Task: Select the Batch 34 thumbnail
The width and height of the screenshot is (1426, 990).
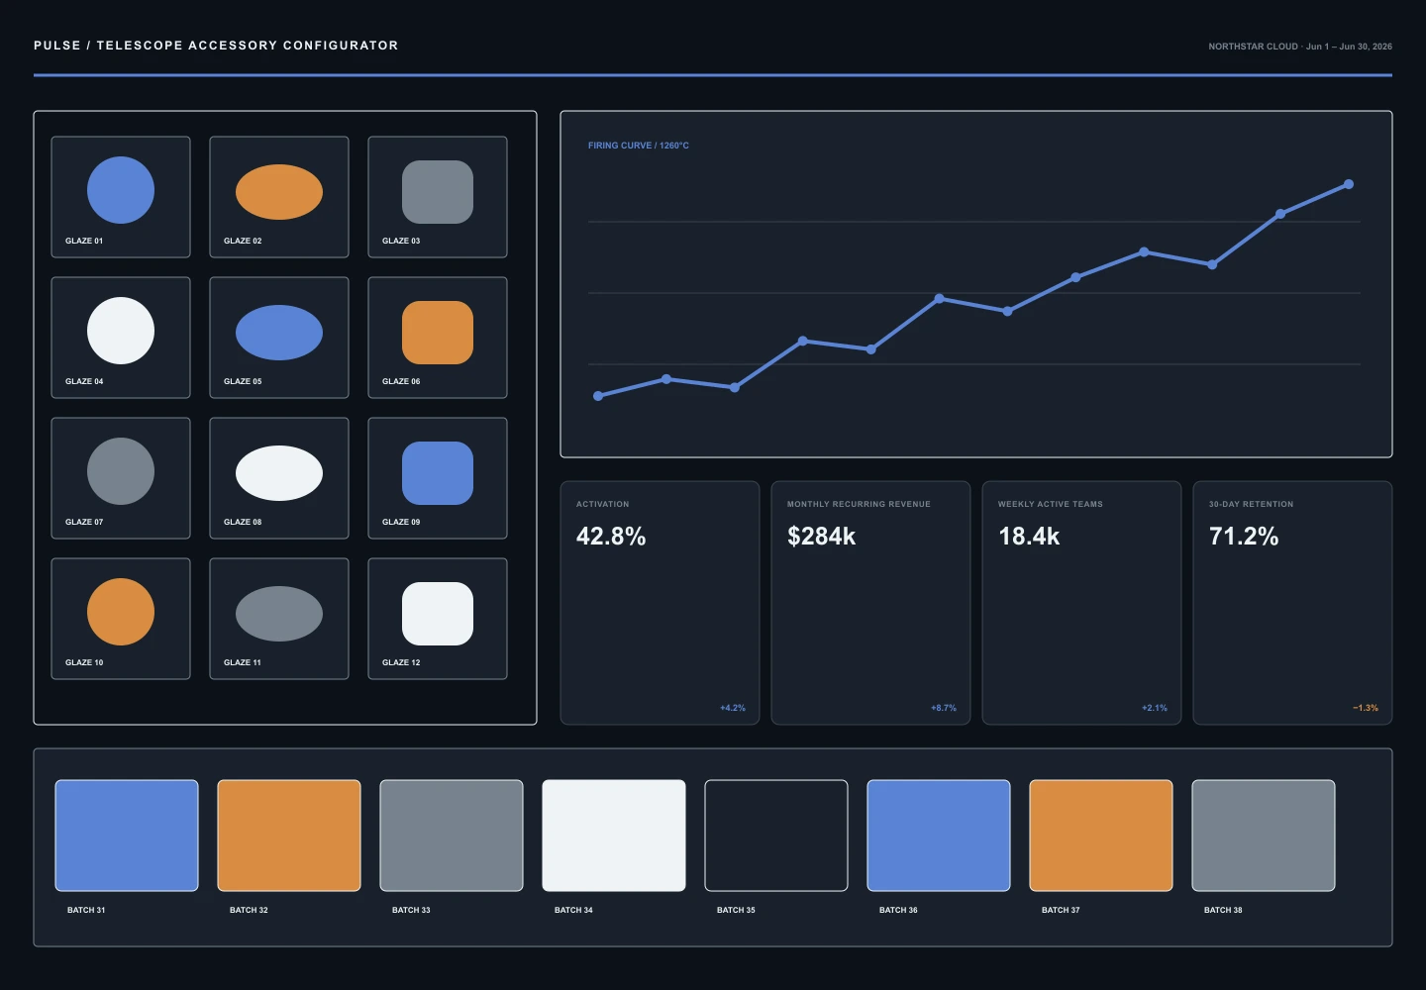Action: coord(614,836)
